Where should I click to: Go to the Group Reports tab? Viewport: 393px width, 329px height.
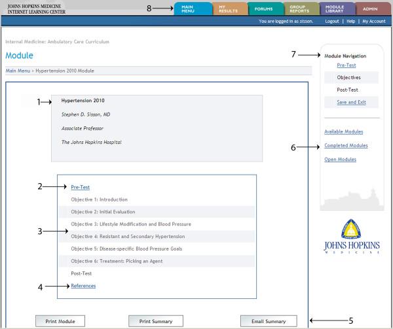tap(301, 9)
